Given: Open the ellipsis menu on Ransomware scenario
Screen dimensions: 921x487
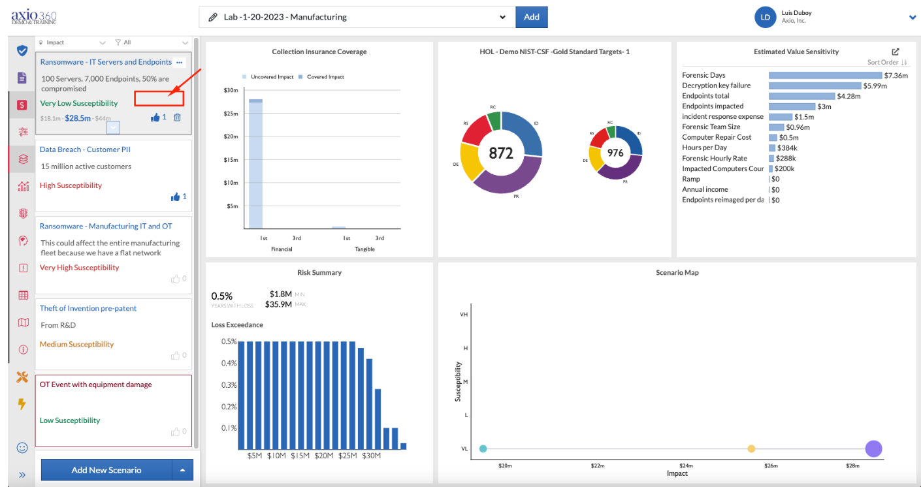Looking at the screenshot, I should pyautogui.click(x=180, y=63).
